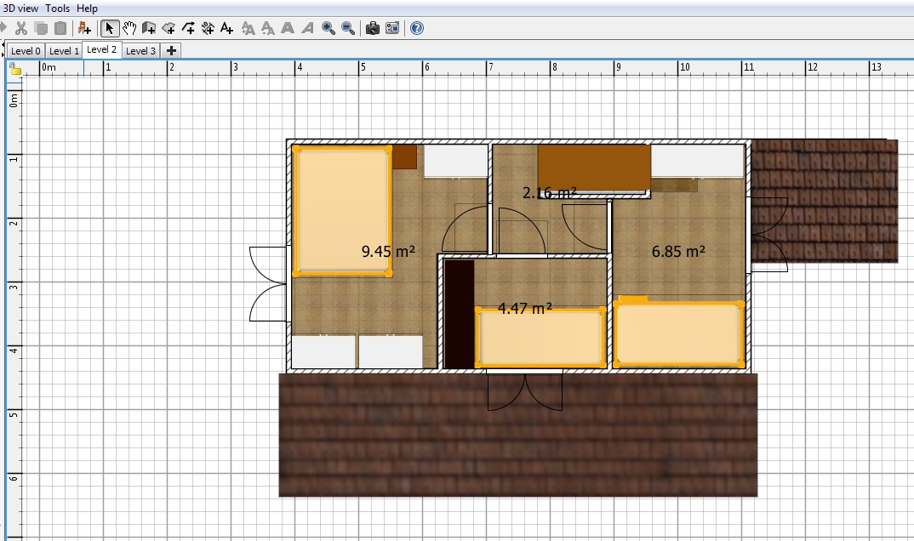
Task: Select the 9.45 m² room label
Action: [388, 251]
